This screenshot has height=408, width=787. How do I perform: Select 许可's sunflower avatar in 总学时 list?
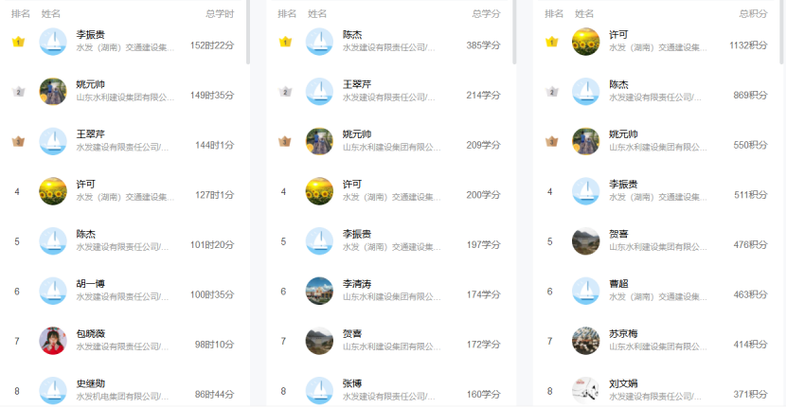click(x=53, y=191)
